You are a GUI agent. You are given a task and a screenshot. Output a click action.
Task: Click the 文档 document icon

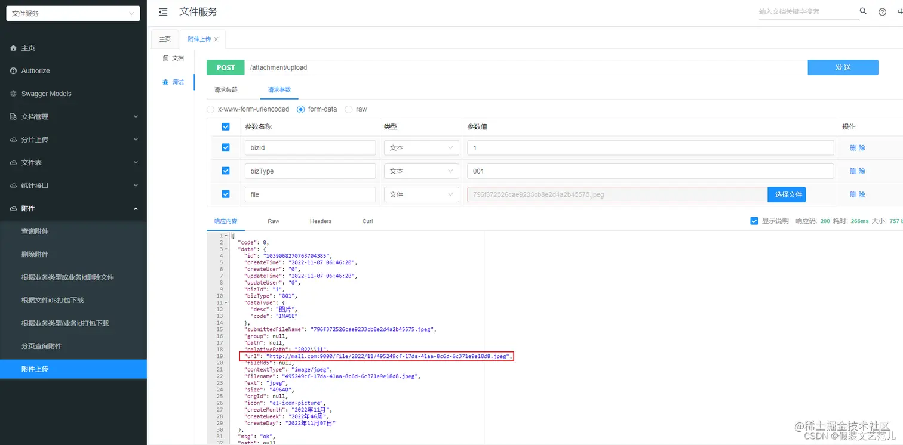click(165, 58)
